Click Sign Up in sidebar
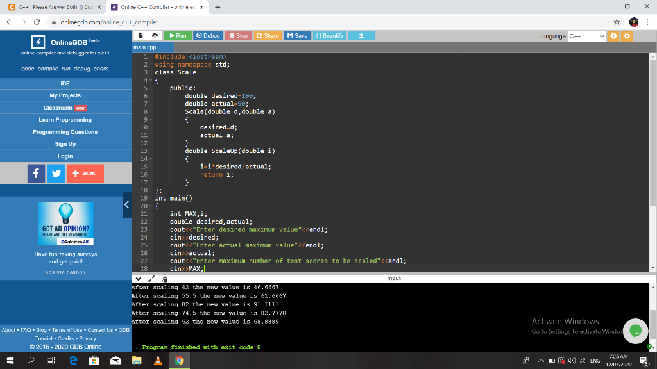 (x=65, y=144)
